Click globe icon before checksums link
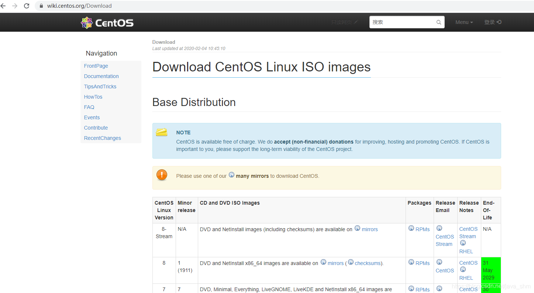This screenshot has height=293, width=534. 351,262
